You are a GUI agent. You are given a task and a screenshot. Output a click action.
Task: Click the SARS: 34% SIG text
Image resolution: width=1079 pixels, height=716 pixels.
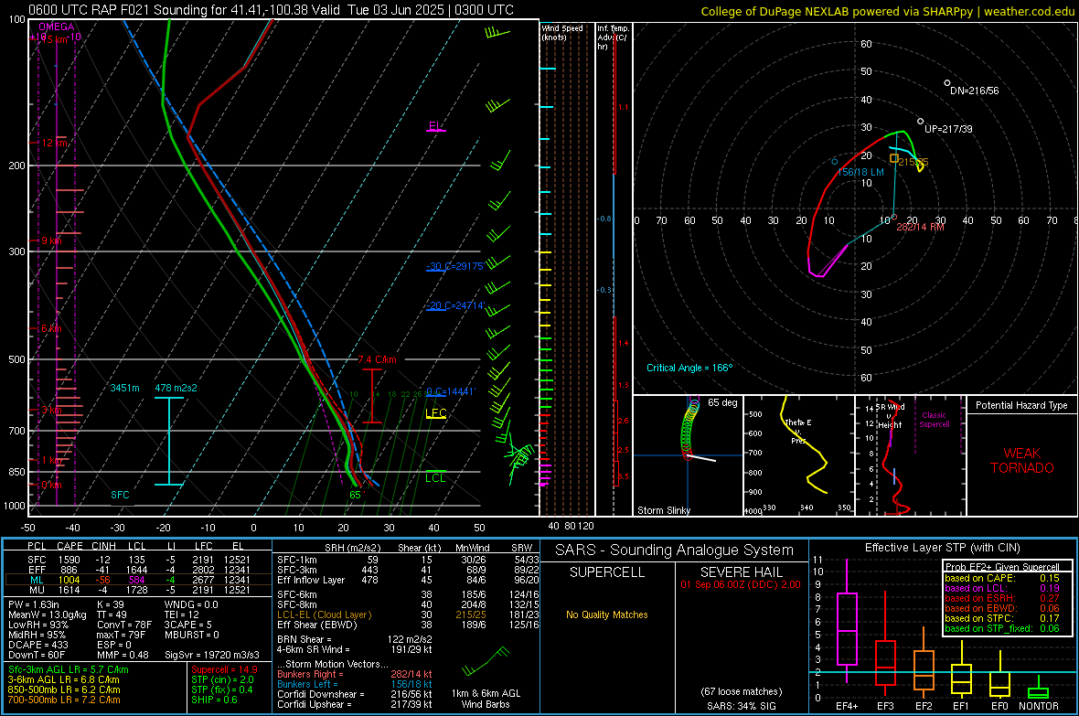click(x=741, y=706)
